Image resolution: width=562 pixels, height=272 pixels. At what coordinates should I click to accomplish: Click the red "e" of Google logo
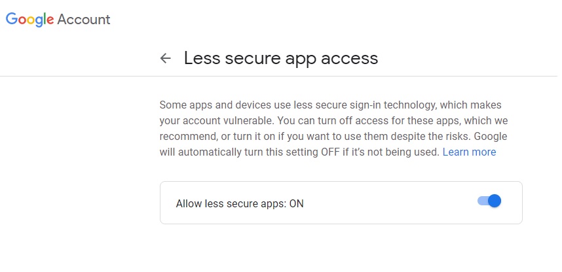50,20
